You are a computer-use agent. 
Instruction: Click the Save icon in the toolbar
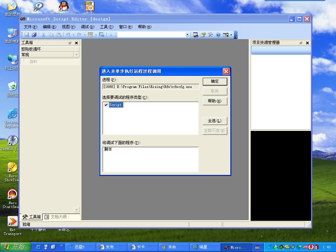pyautogui.click(x=27, y=35)
